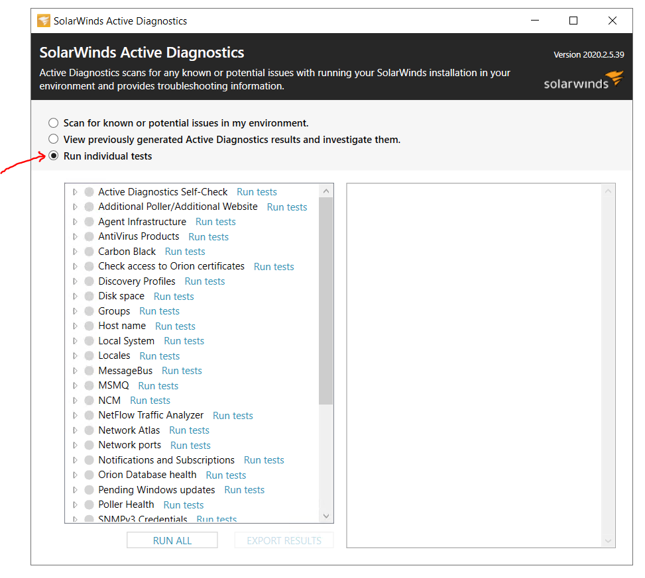Viewport: 645px width, 578px height.
Task: Run tests for Check access to Orion certificates
Action: coord(274,267)
